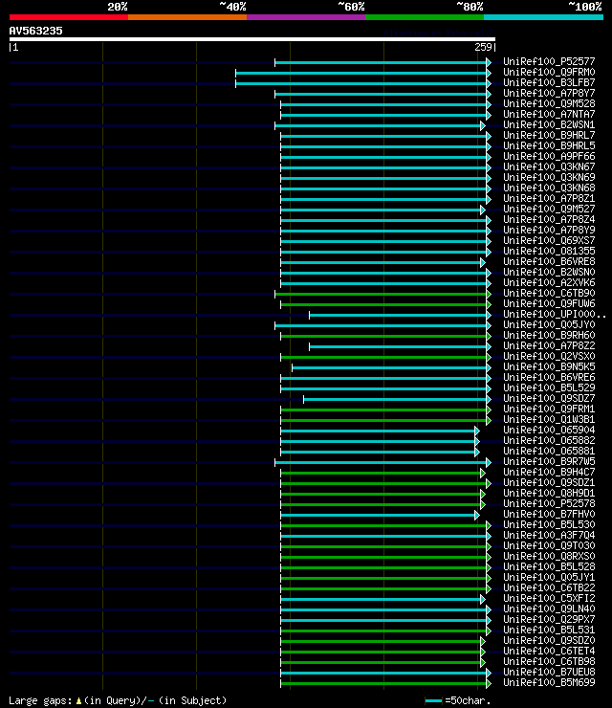Click the ~60% legend label
The width and height of the screenshot is (612, 708).
[351, 7]
